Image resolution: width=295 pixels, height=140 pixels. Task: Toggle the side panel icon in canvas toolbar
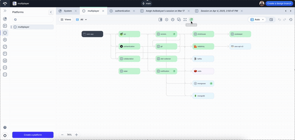(x=160, y=20)
